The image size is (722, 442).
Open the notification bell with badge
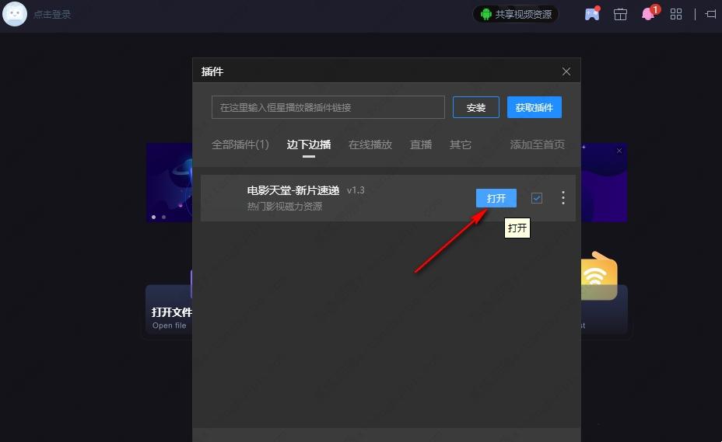pyautogui.click(x=648, y=14)
